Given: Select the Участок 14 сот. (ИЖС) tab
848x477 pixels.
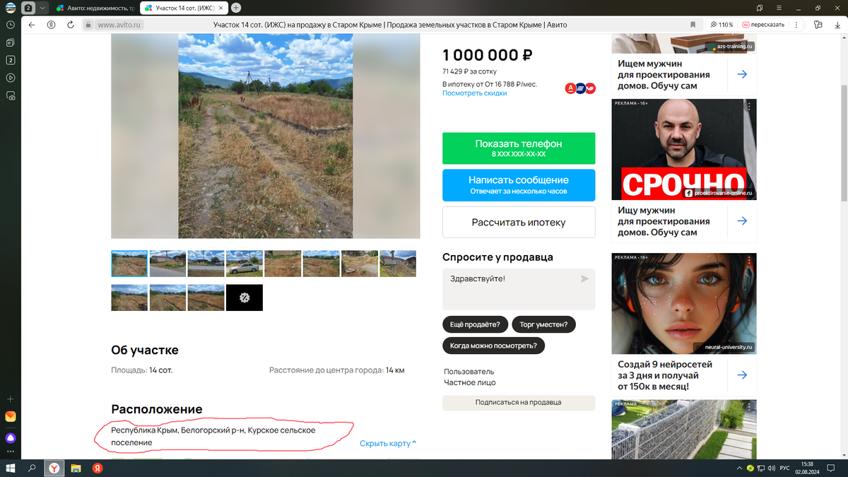Looking at the screenshot, I should 184,8.
